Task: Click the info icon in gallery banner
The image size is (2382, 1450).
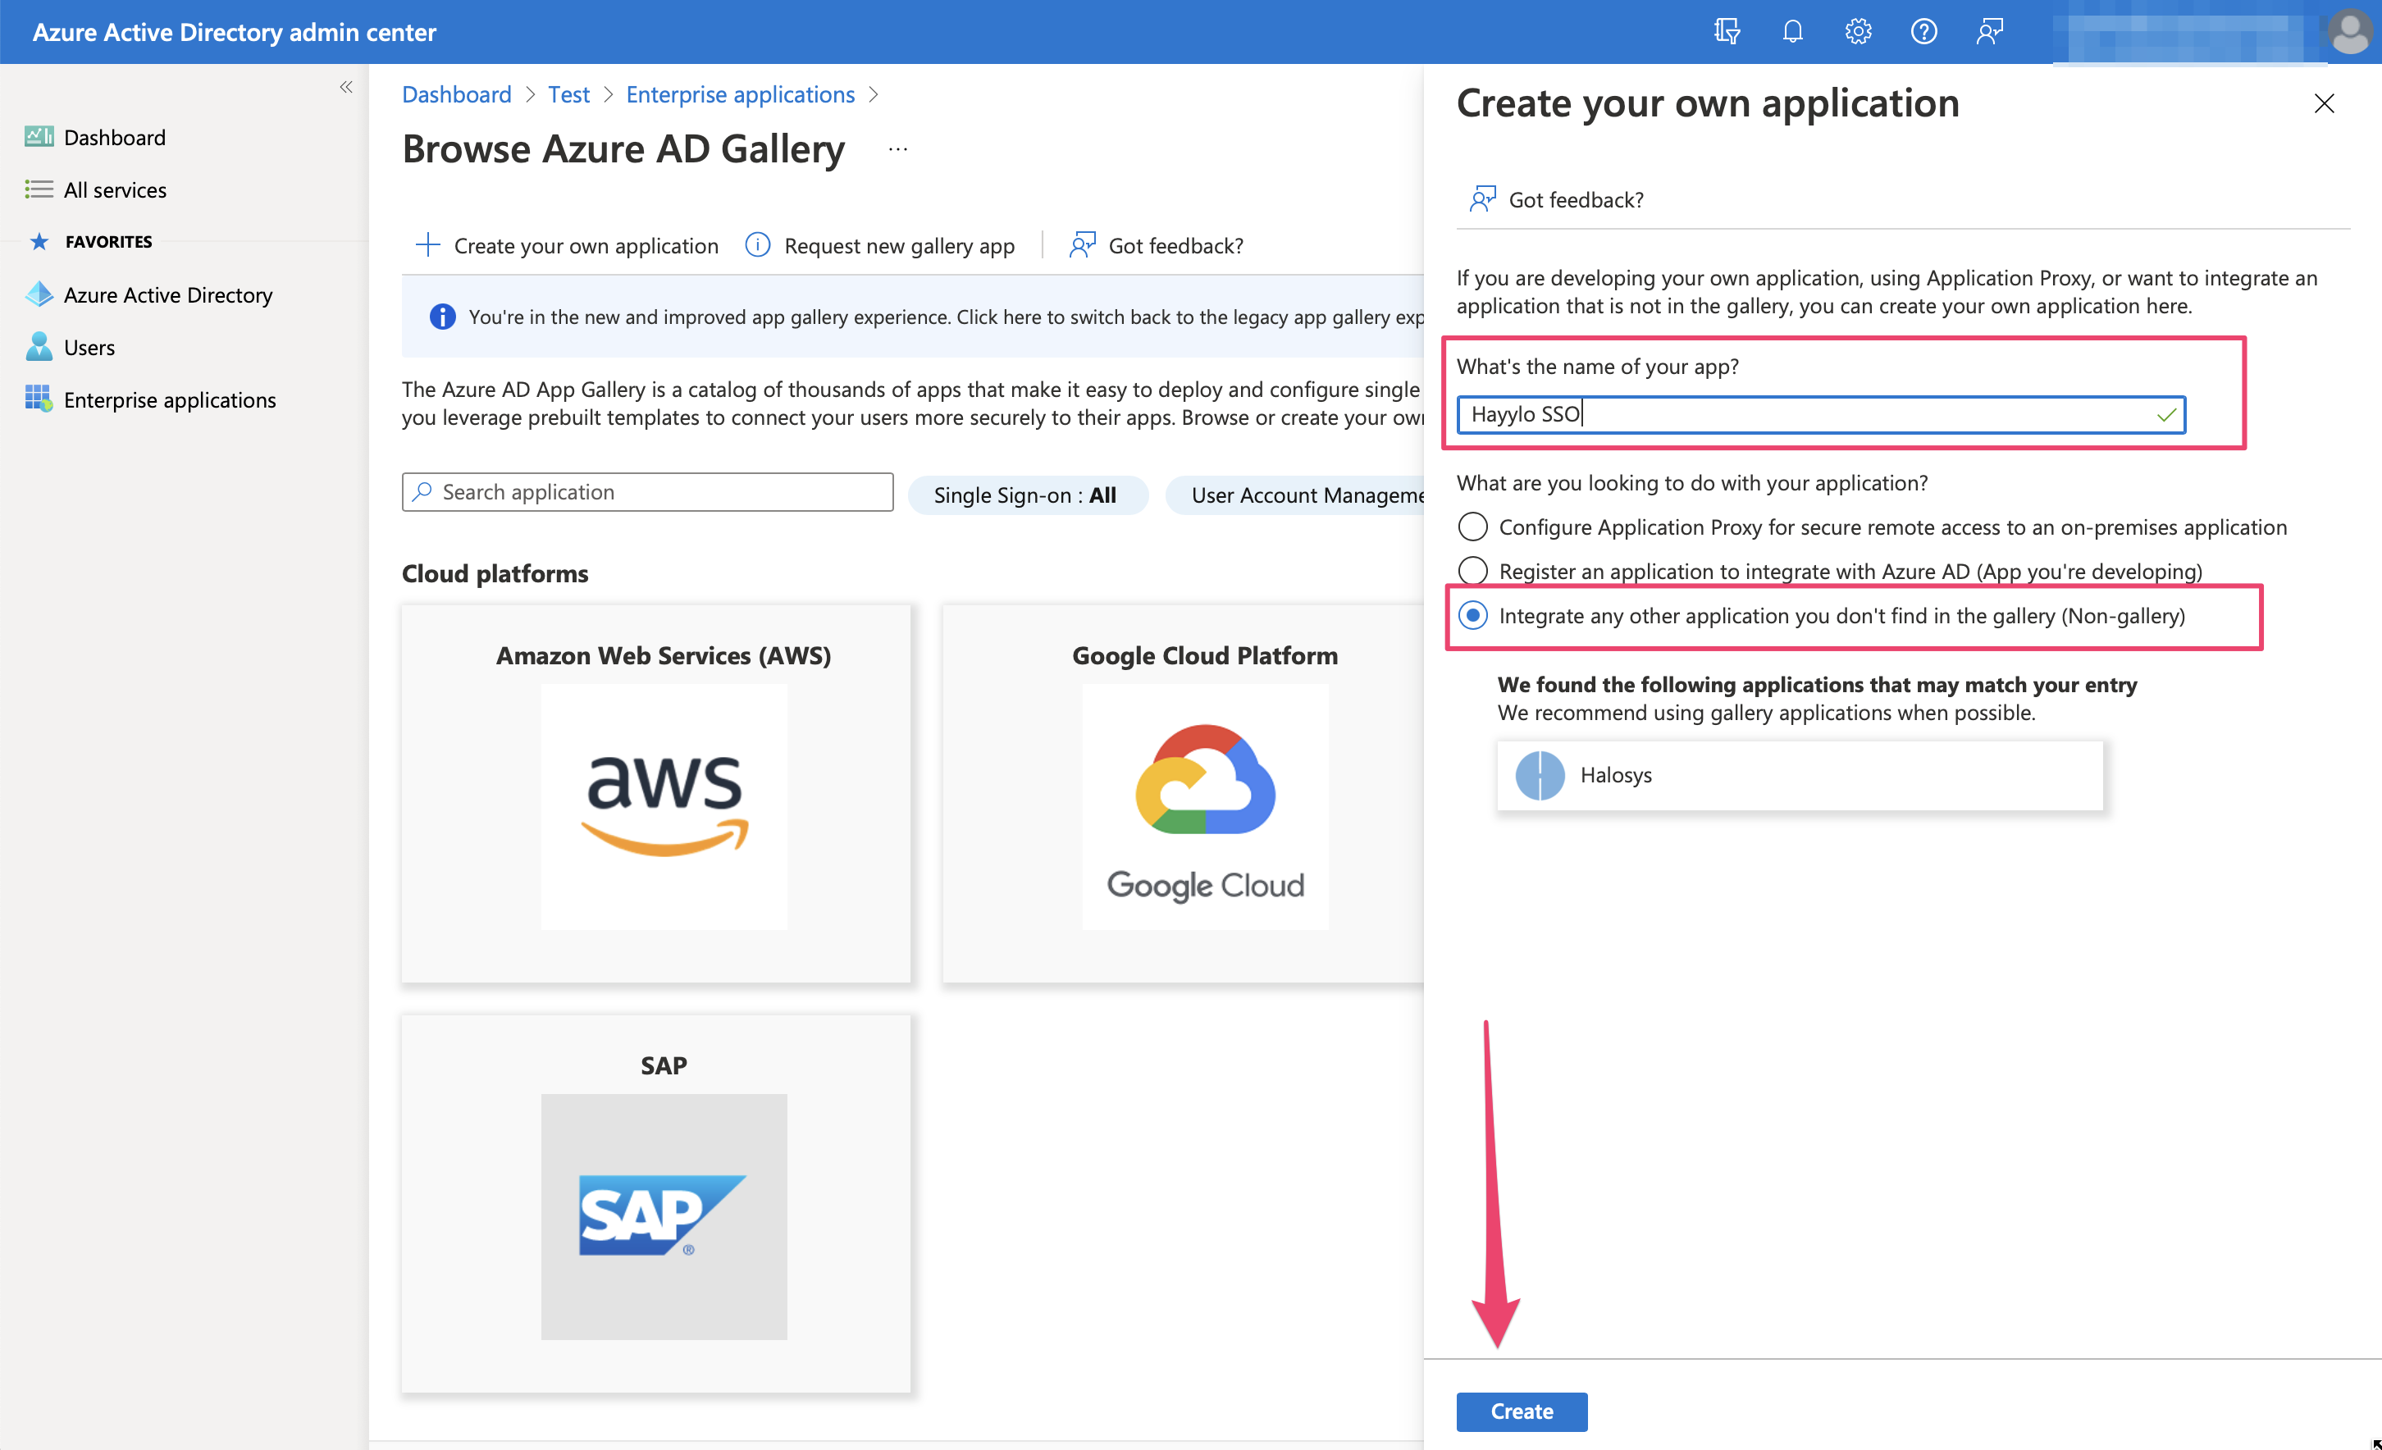Action: 443,317
